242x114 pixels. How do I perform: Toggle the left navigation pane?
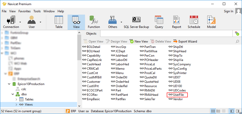pos(232,111)
